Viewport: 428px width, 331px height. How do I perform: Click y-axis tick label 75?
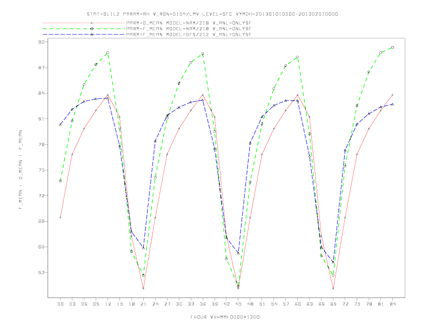(x=41, y=170)
